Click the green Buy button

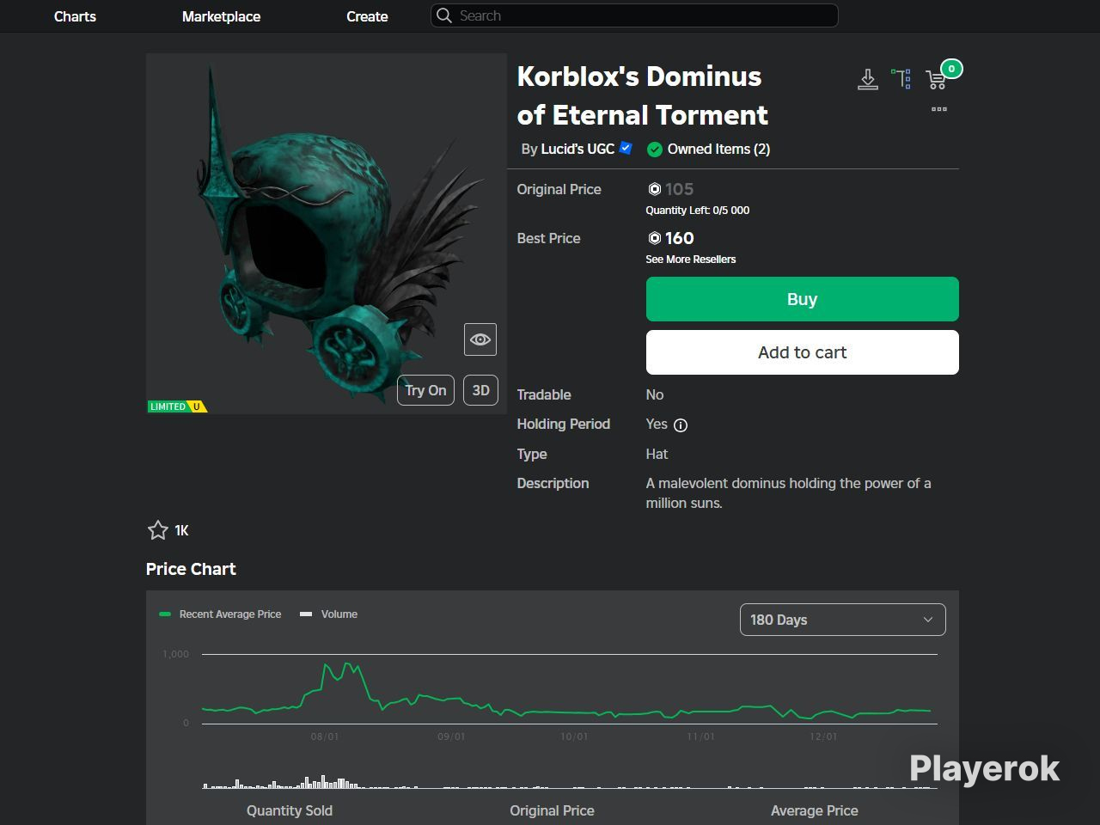coord(802,299)
